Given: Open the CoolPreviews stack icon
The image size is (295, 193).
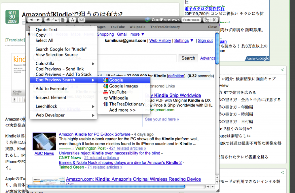Looking at the screenshot, I should [x=48, y=20].
